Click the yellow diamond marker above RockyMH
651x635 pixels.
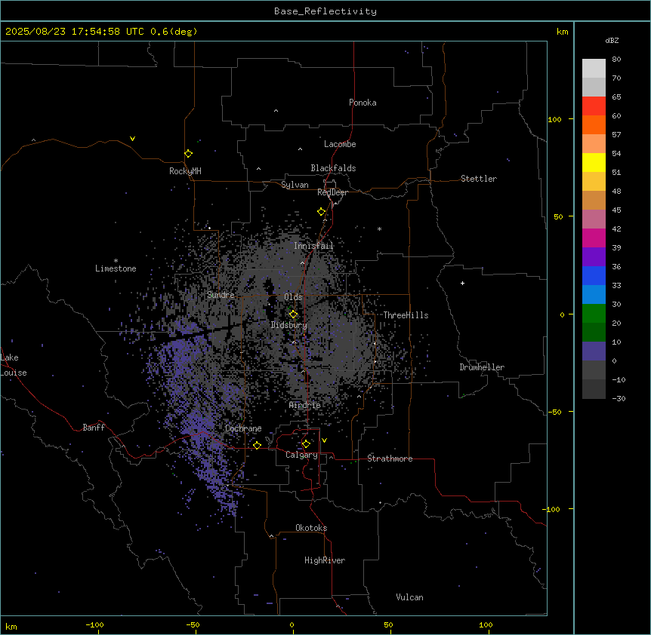pyautogui.click(x=188, y=154)
